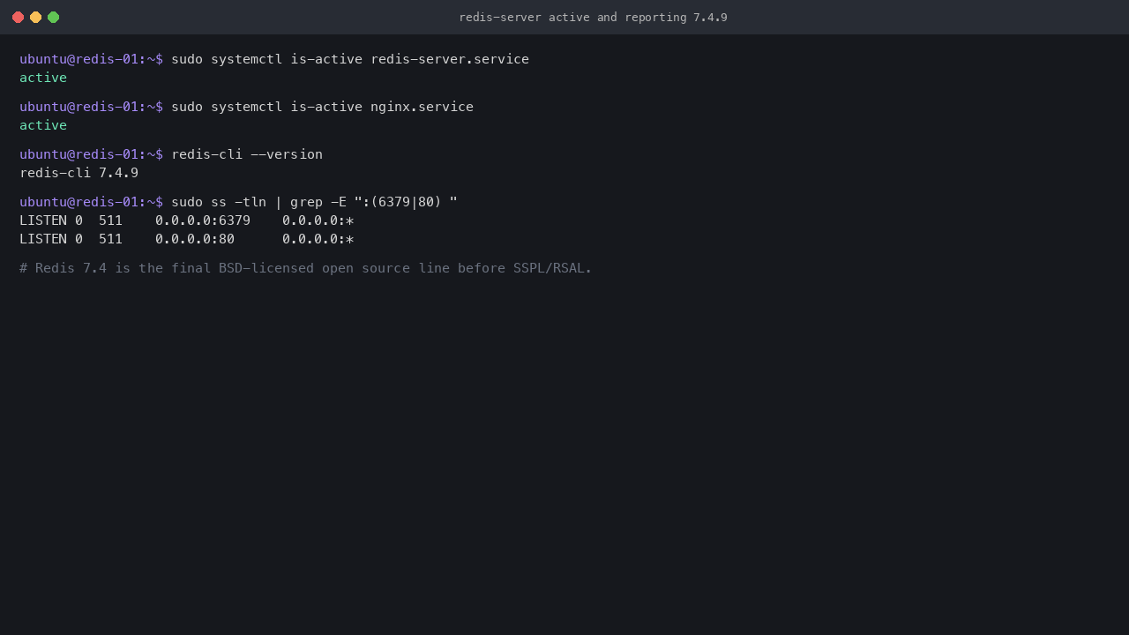Screen dimensions: 1129x635
Task: Click the command 'sudo systemctl is-active nginx.service'
Action: [322, 107]
